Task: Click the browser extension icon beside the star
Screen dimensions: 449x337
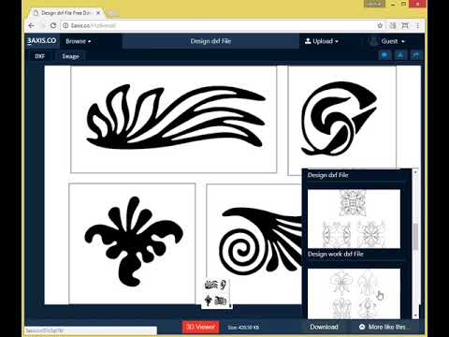Action: pyautogui.click(x=393, y=25)
